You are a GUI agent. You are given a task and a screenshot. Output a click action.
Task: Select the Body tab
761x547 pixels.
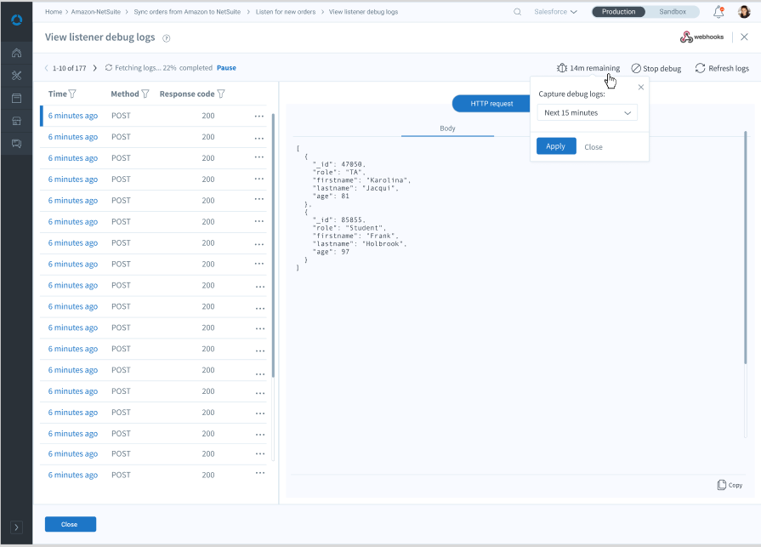tap(447, 128)
